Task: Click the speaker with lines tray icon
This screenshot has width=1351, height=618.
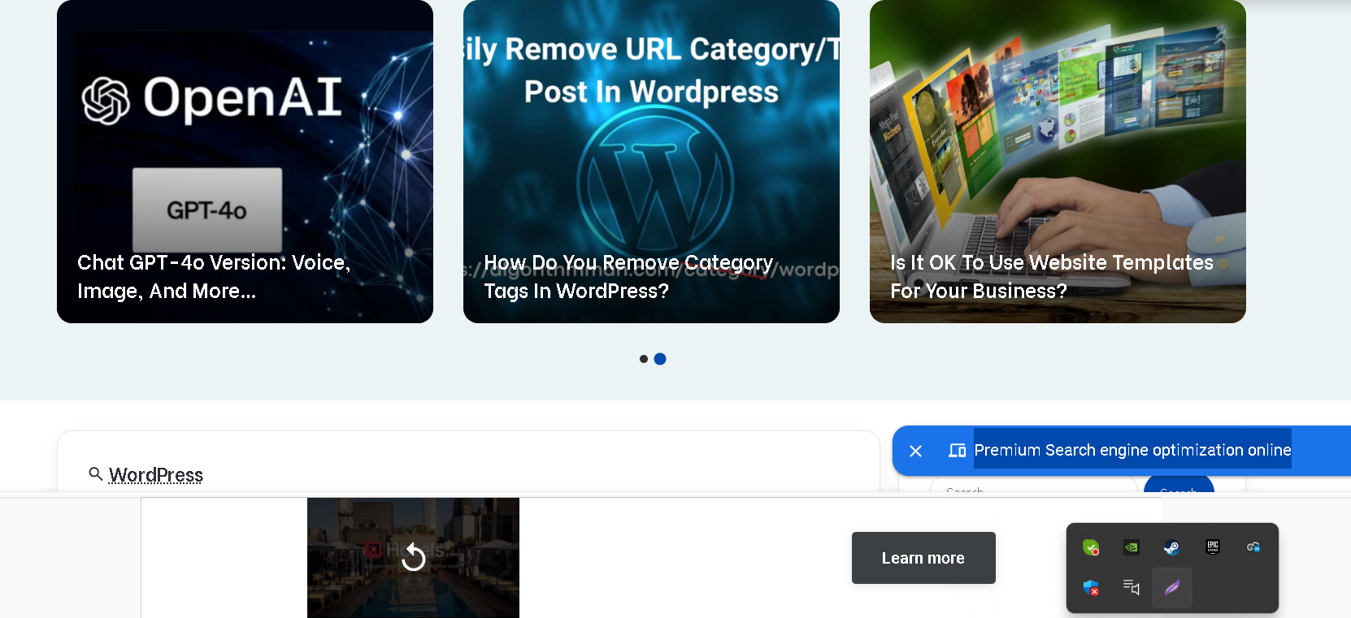Action: [1132, 588]
